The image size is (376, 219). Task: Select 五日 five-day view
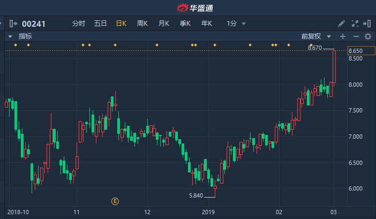coord(100,24)
